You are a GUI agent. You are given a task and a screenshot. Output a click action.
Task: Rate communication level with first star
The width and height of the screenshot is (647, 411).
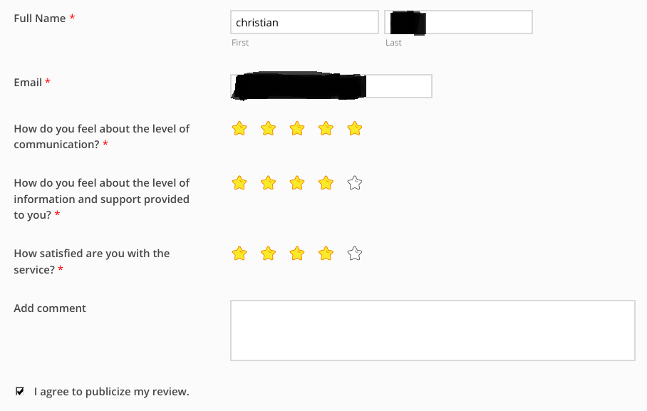(x=239, y=129)
